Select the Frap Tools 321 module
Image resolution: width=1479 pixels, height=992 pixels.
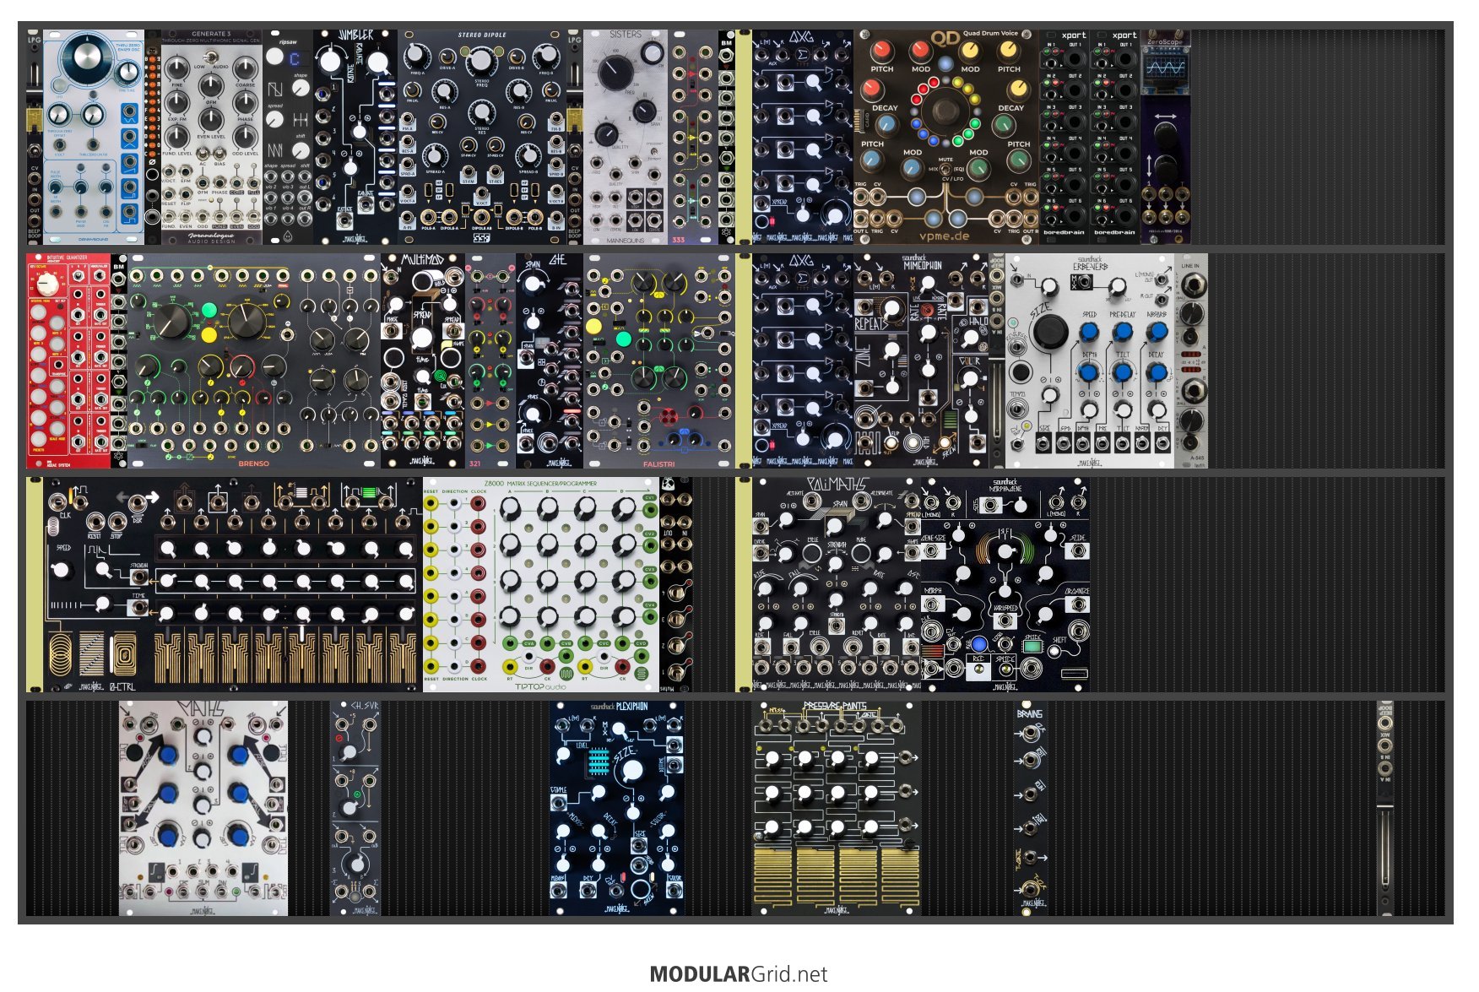[x=490, y=361]
